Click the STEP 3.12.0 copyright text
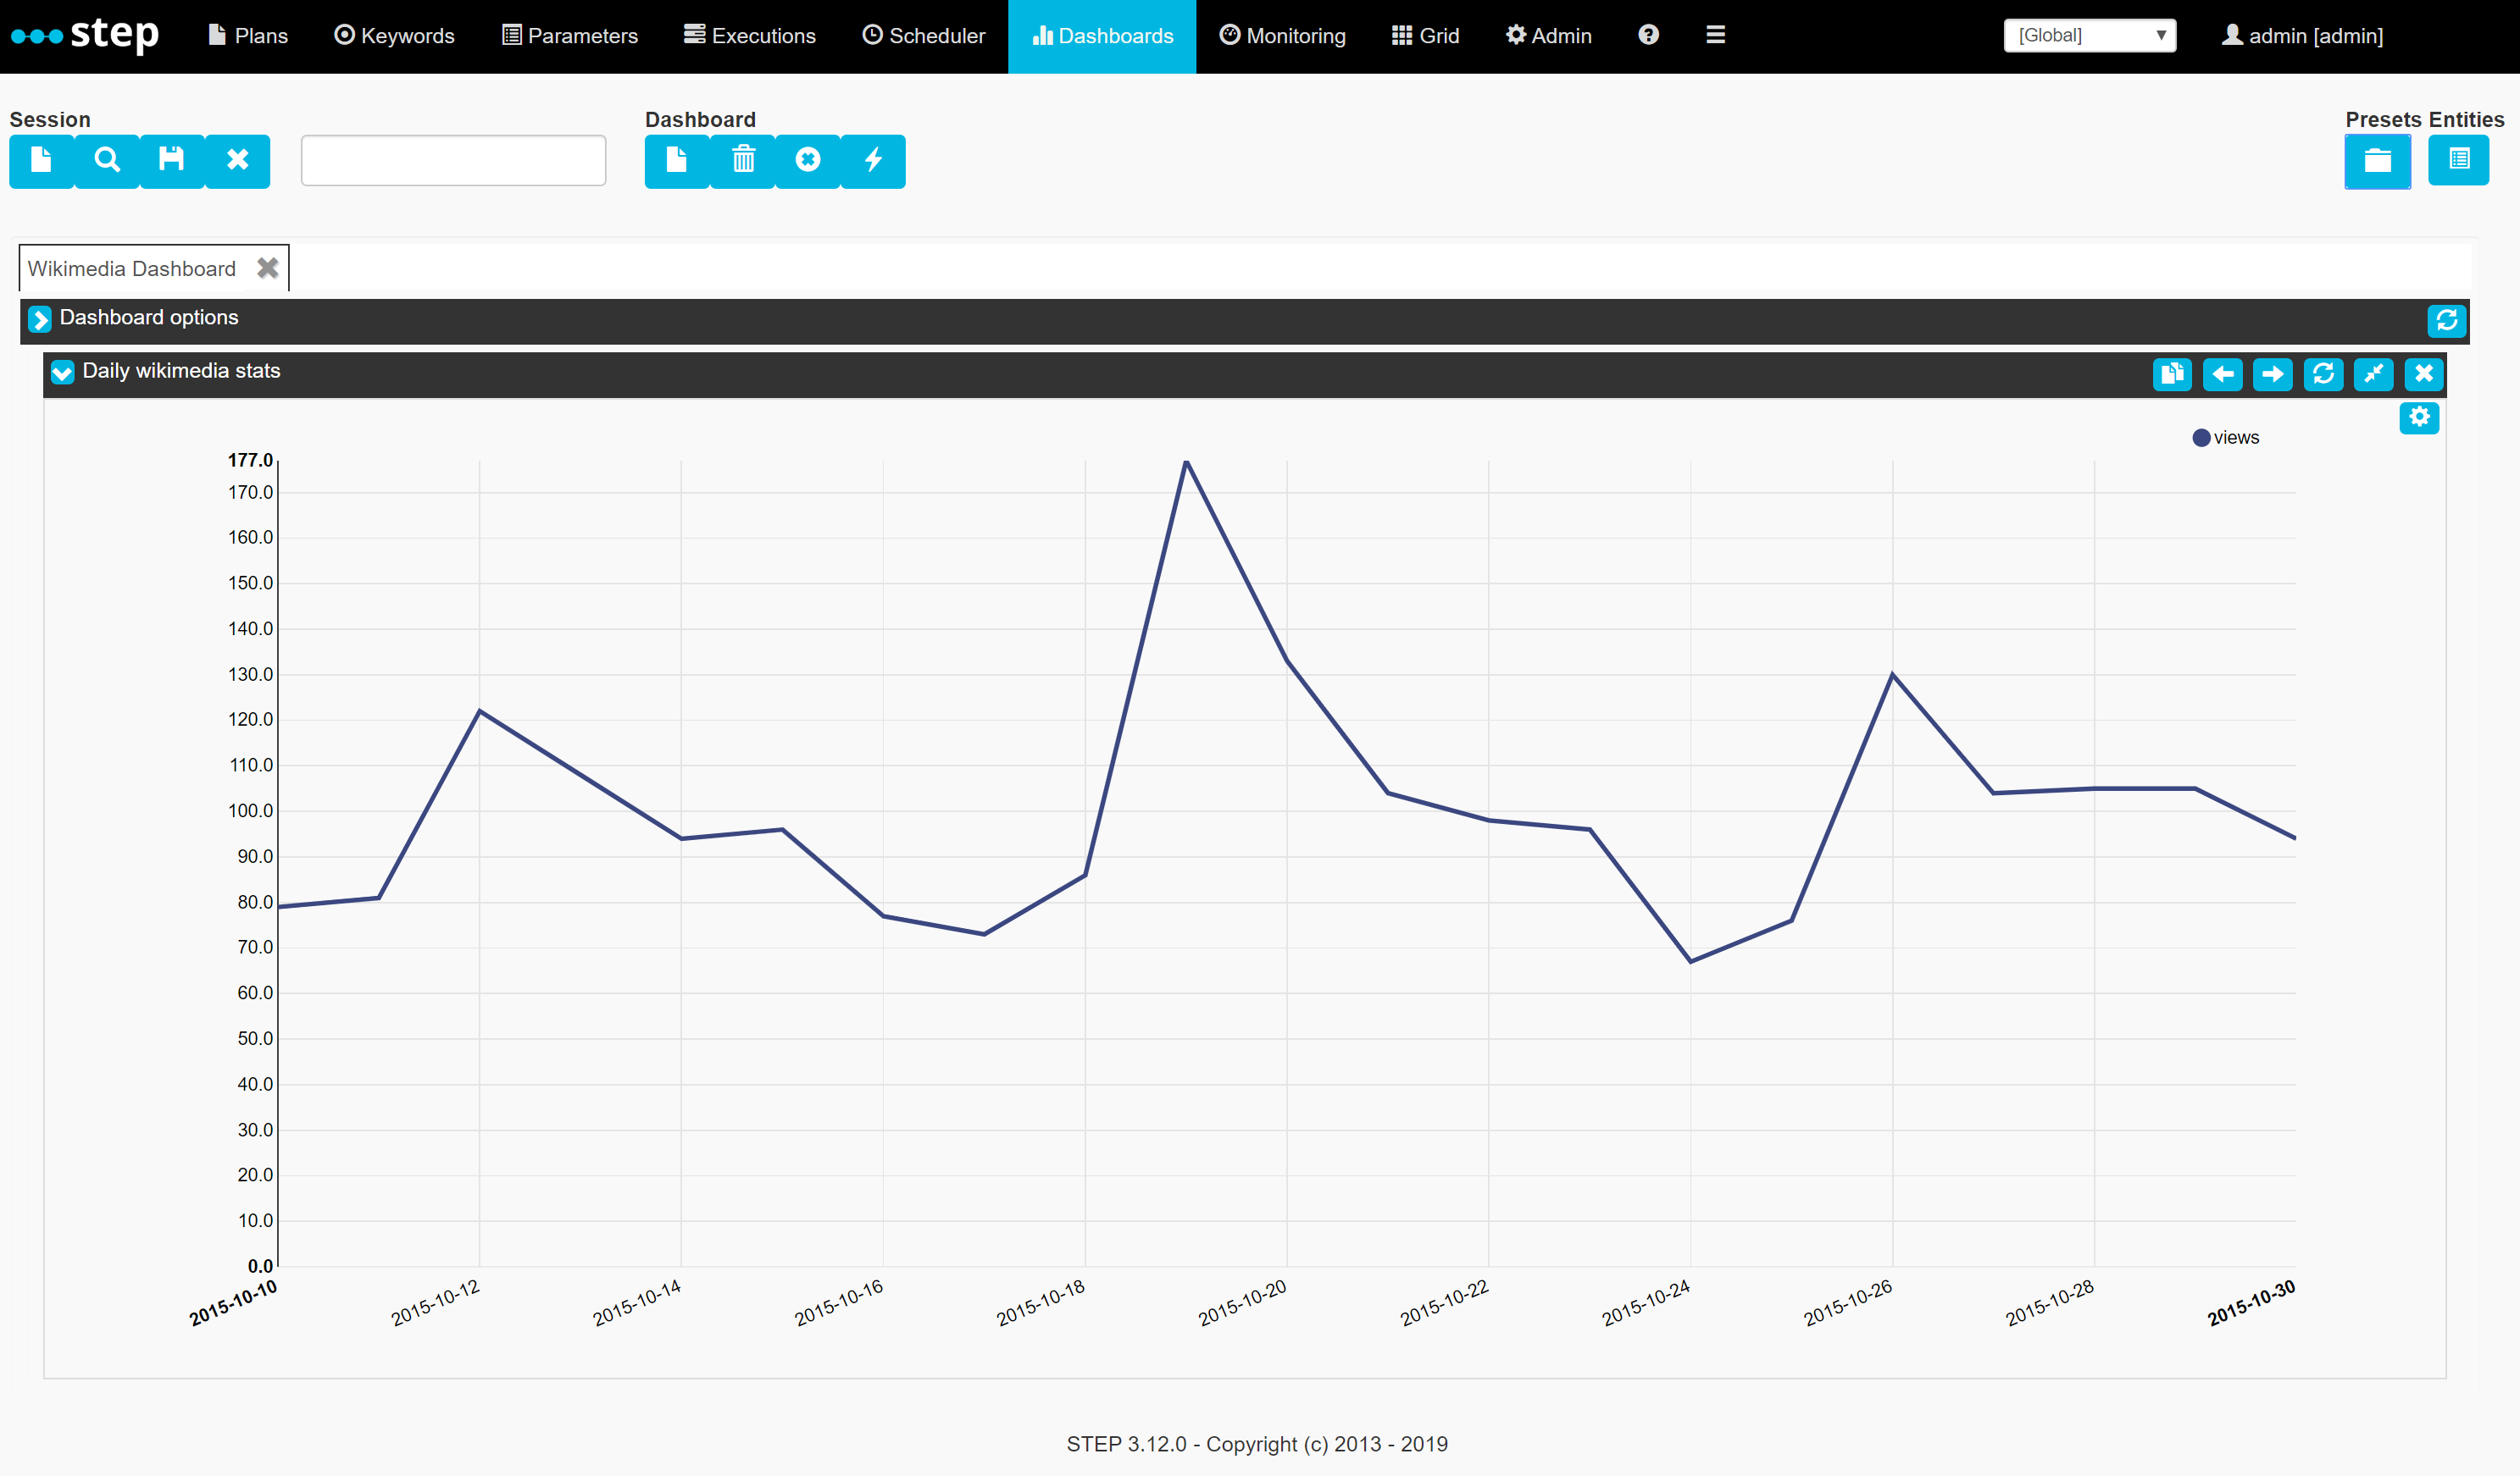Viewport: 2520px width, 1476px height. tap(1257, 1444)
